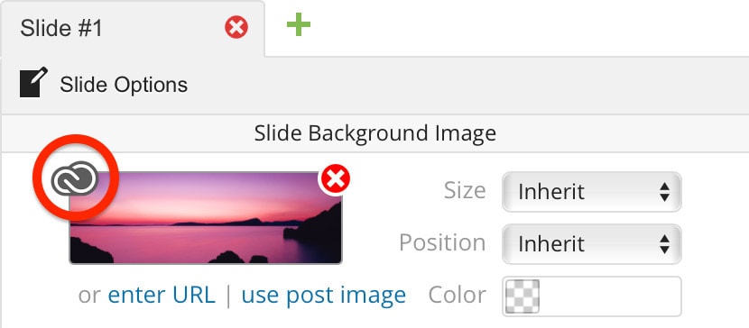
Task: Add a new slide with green plus
Action: [299, 25]
